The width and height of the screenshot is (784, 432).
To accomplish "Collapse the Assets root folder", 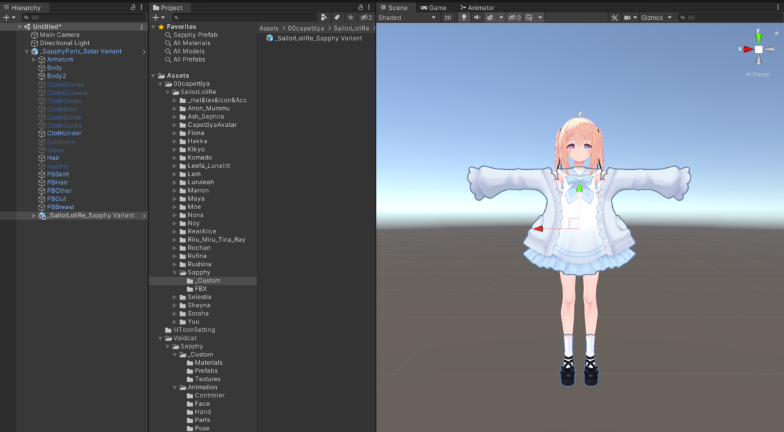I will 154,76.
